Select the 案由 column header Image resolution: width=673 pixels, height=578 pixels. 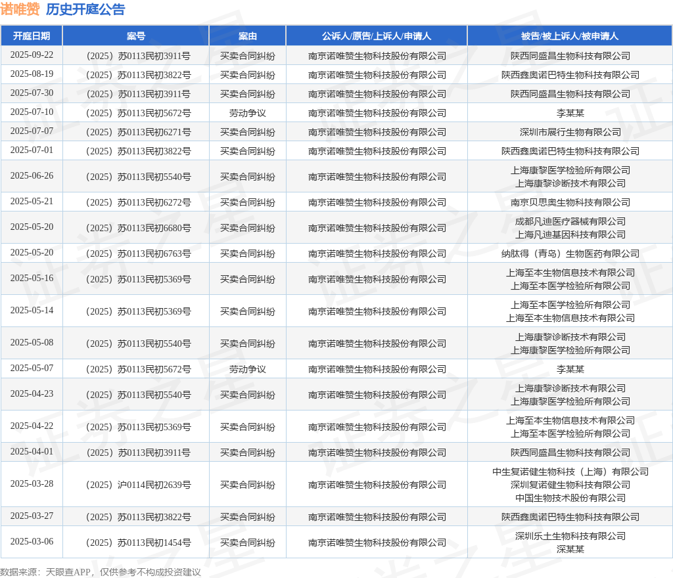click(248, 36)
